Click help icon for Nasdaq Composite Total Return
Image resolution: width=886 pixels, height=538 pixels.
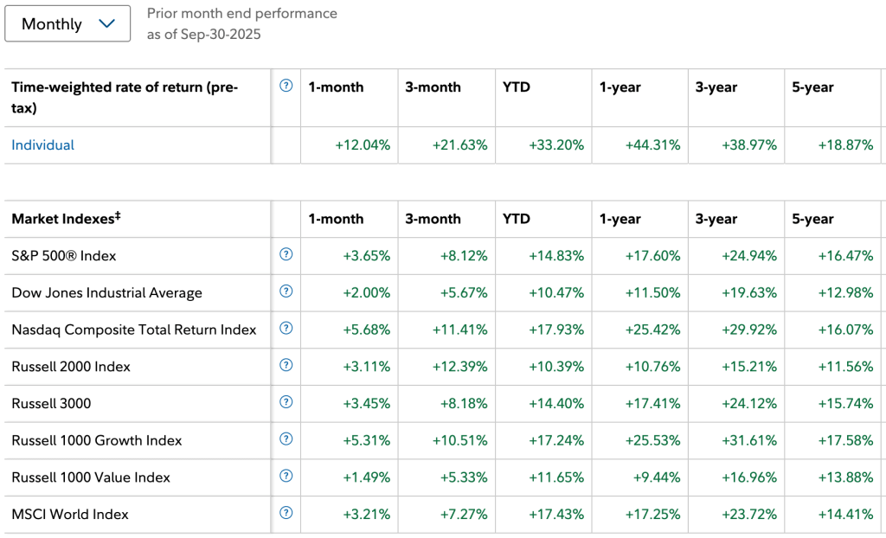[286, 328]
